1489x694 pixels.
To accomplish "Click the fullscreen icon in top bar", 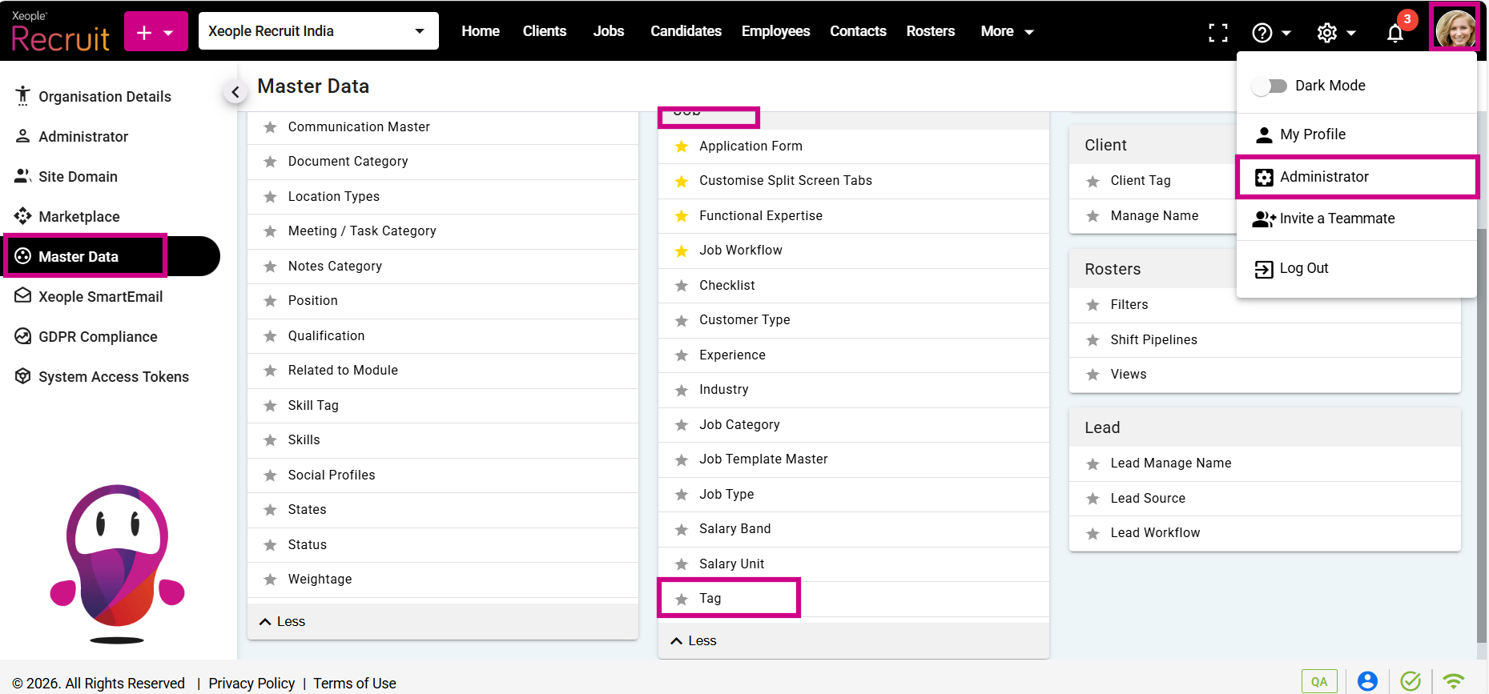I will 1217,32.
